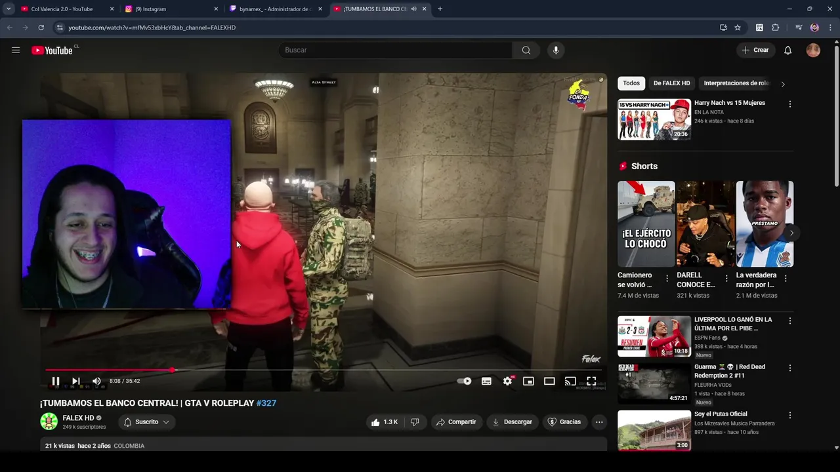Click the #327 hashtag link
Screen dimensions: 840x472
coord(266,403)
